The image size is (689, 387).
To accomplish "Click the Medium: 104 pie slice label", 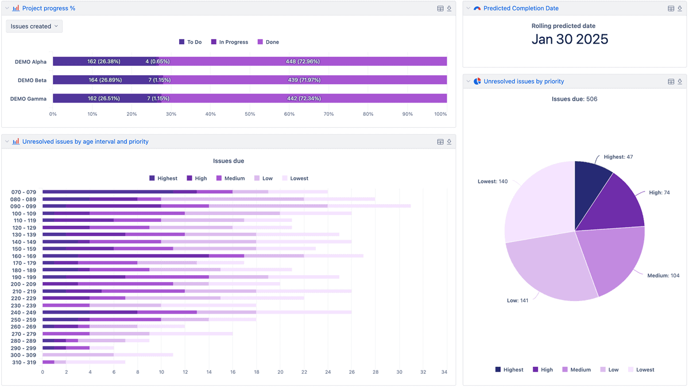I will (663, 276).
